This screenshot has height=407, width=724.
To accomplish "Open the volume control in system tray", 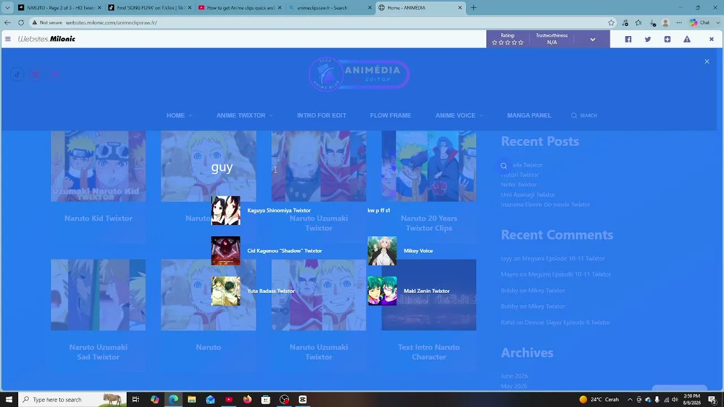I will pyautogui.click(x=675, y=400).
